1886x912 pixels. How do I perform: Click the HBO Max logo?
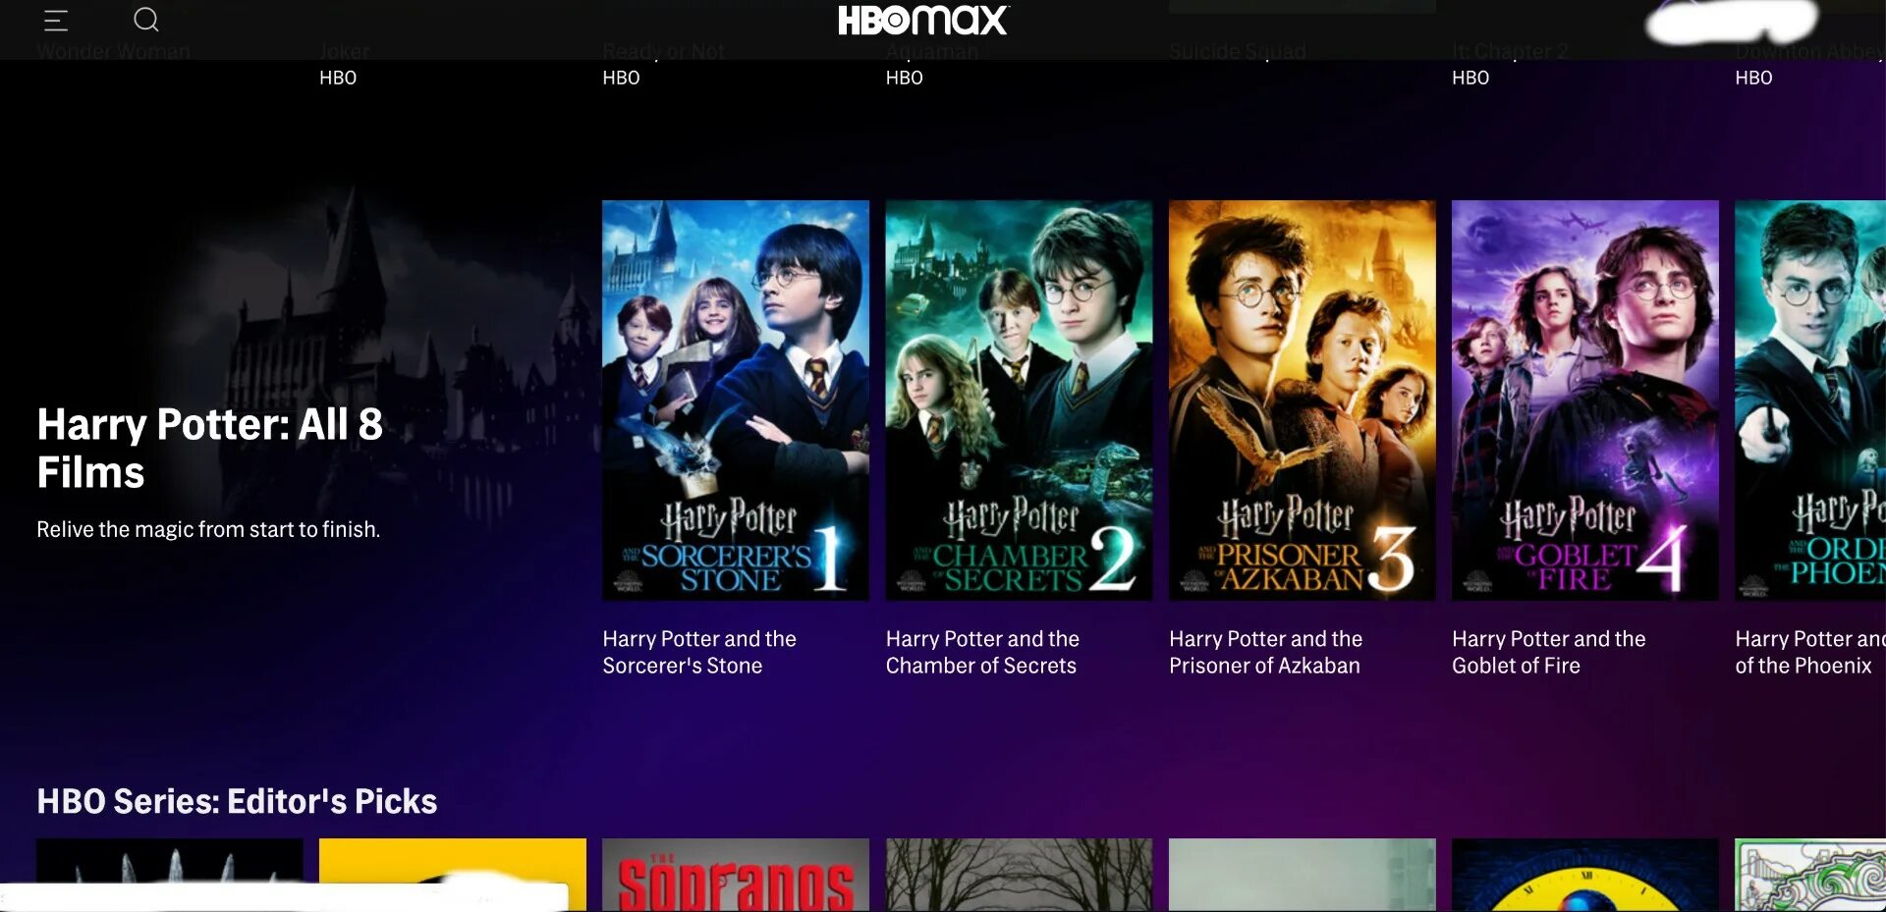(x=922, y=20)
